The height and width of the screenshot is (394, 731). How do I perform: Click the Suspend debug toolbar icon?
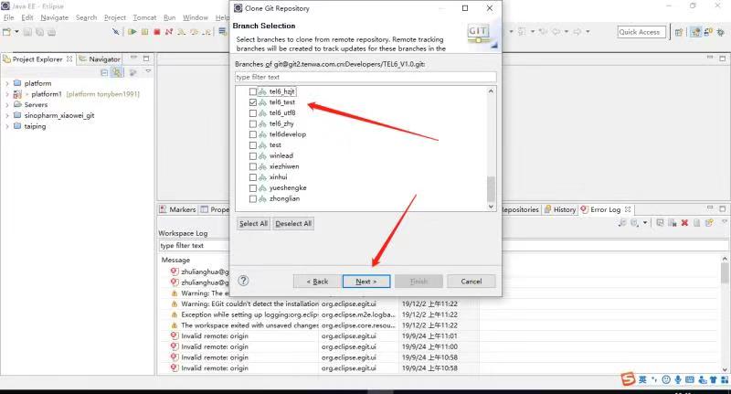[145, 32]
